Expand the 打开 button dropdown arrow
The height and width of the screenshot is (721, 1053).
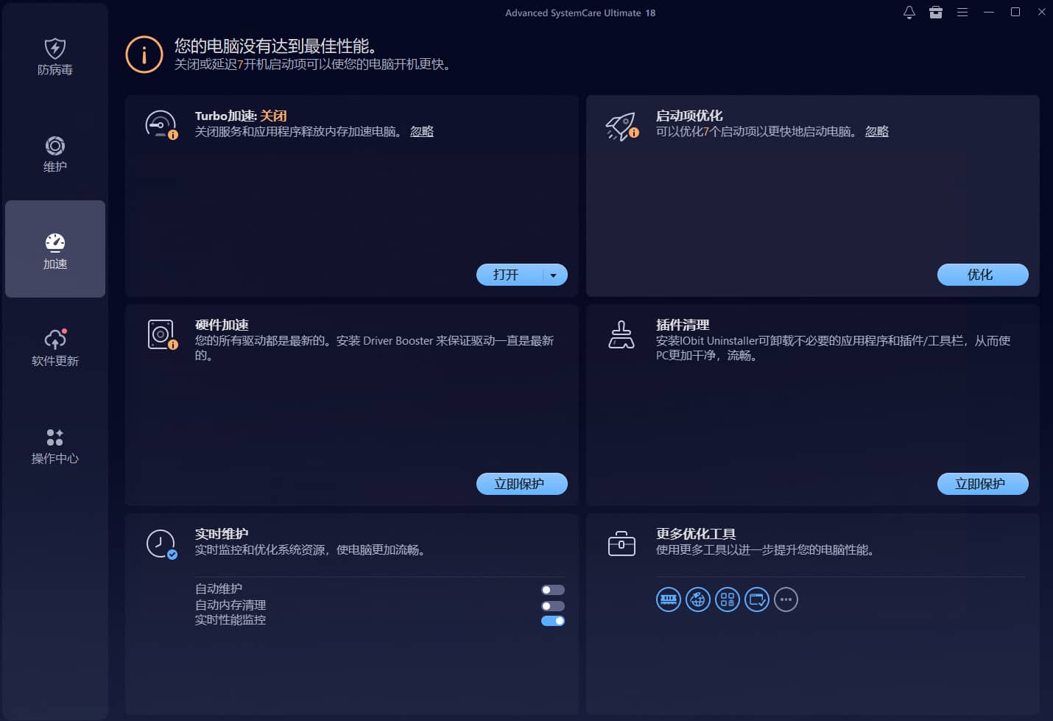coord(554,275)
